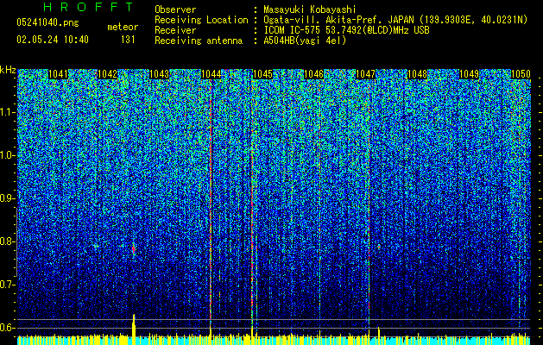This screenshot has height=345, width=543.
Task: Click the timestamp 02.05.24 10:40
Action: click(x=53, y=40)
